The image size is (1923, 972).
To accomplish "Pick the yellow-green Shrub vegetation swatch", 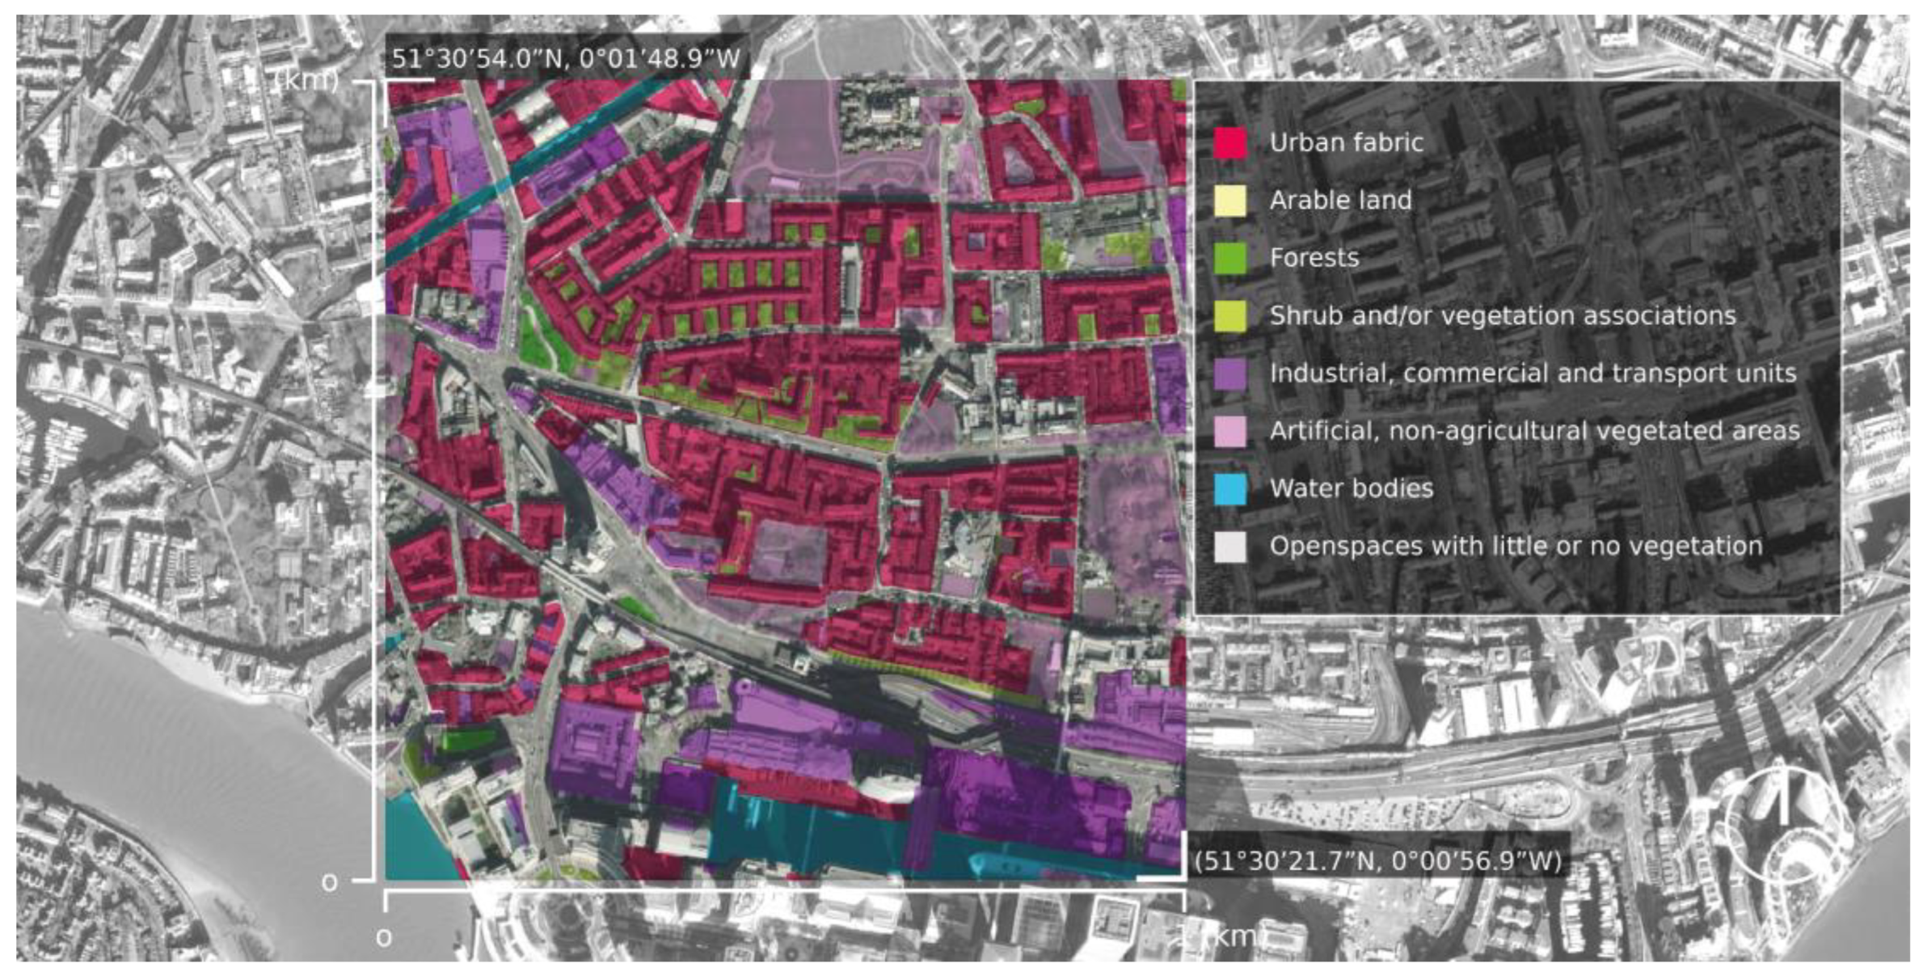I will (x=1229, y=316).
